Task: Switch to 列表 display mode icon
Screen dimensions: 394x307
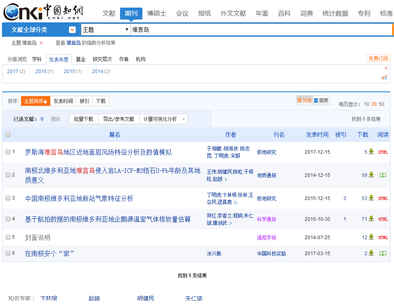Action: (x=299, y=100)
